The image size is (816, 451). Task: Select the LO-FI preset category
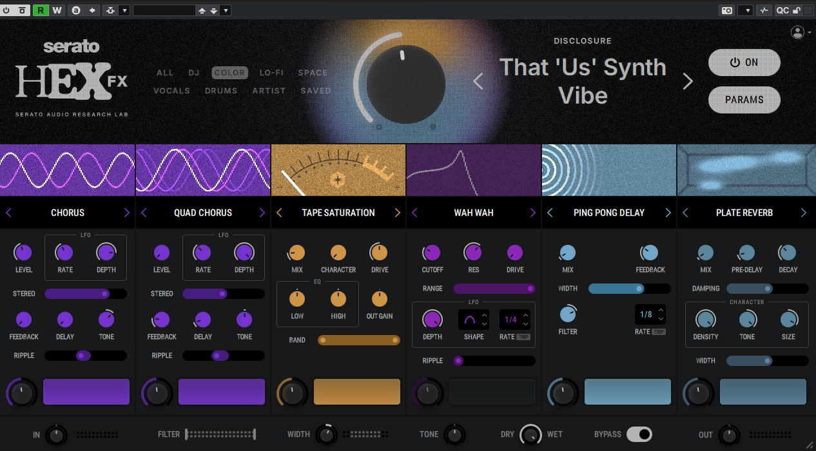pyautogui.click(x=271, y=73)
